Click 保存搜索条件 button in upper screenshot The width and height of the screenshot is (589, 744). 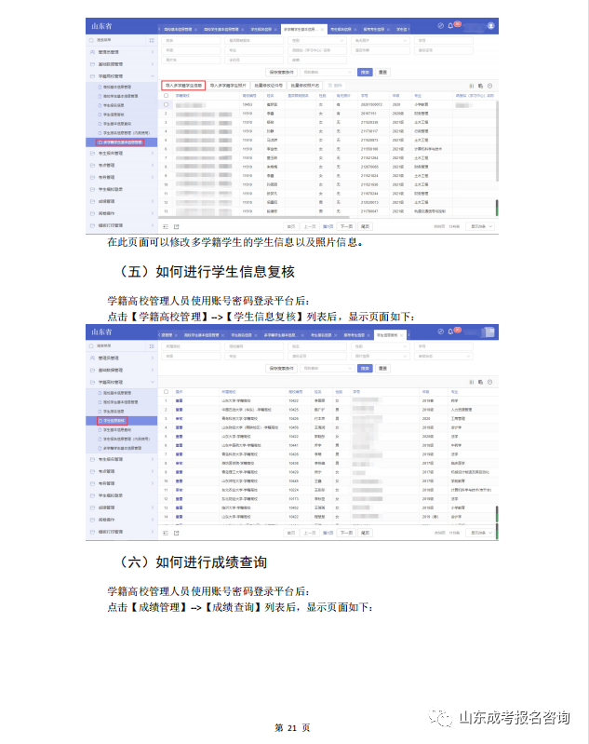tap(282, 72)
